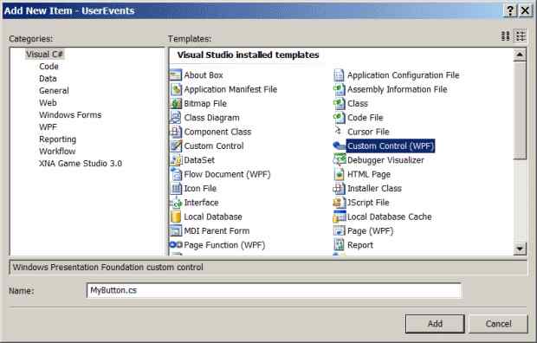Select the About Box template icon
This screenshot has height=343, width=537.
tap(176, 75)
